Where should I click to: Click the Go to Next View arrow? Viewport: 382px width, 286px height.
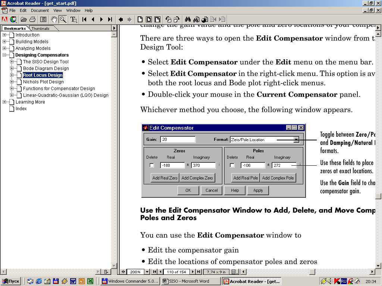tap(129, 19)
